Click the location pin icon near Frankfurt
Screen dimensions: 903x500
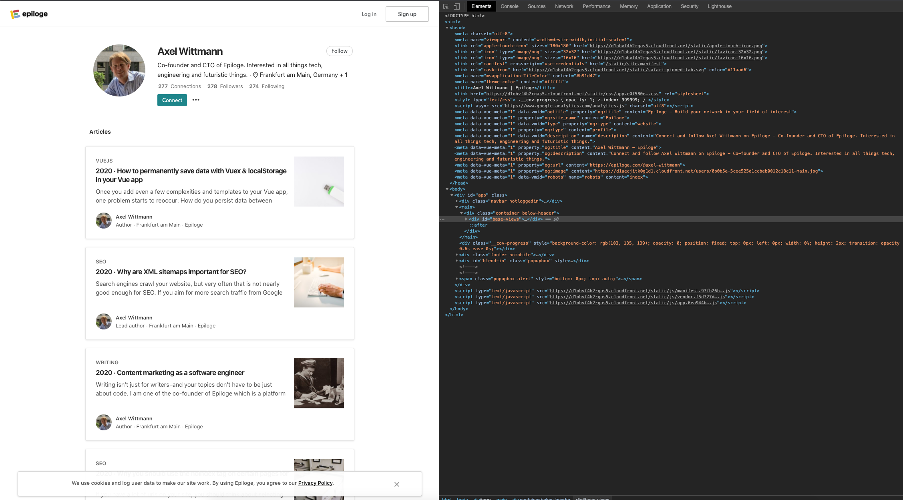click(255, 75)
